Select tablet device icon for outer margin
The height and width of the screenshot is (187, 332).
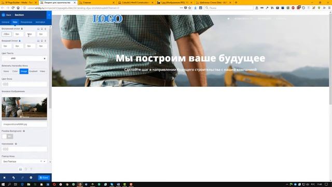(x=41, y=41)
